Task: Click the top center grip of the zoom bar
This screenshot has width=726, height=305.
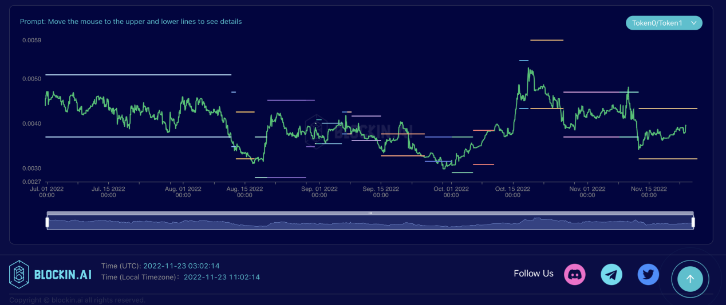Action: pyautogui.click(x=370, y=213)
